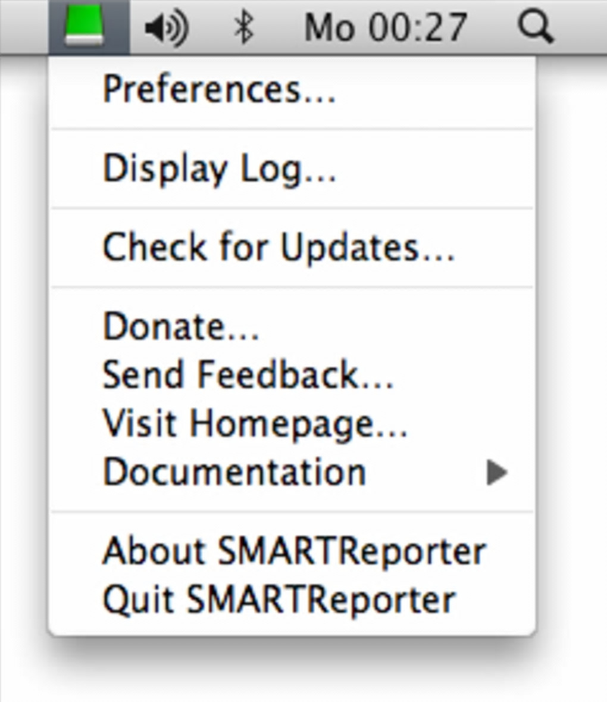Open Visit Homepage… link
Viewport: 607px width, 702px height.
click(x=255, y=423)
